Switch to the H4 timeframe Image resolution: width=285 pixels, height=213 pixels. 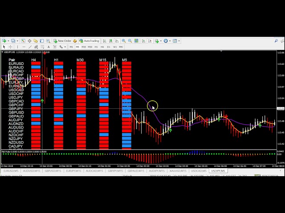pos(102,47)
